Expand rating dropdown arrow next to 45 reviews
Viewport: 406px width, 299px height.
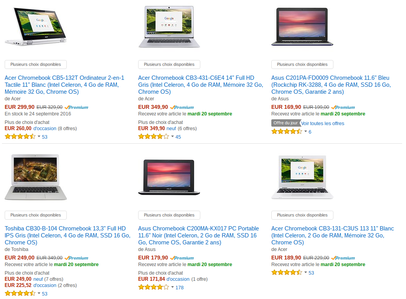point(172,136)
